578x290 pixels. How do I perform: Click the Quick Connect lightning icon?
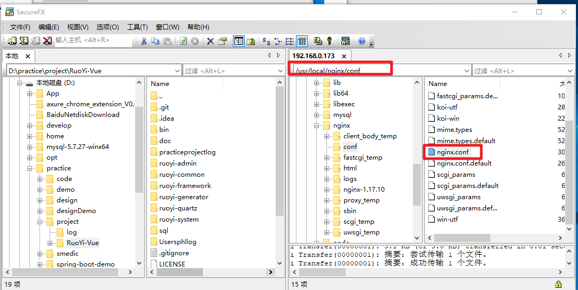click(x=24, y=41)
